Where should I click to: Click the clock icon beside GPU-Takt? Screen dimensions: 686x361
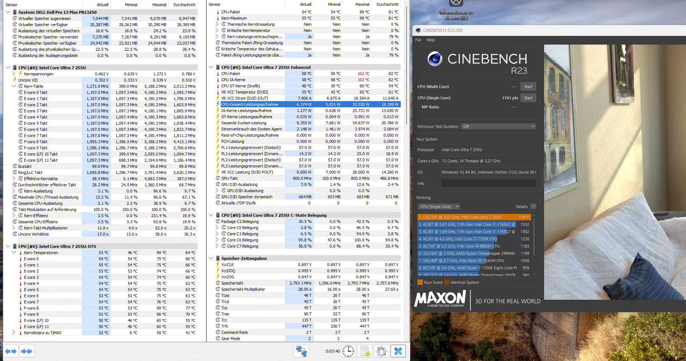point(218,178)
